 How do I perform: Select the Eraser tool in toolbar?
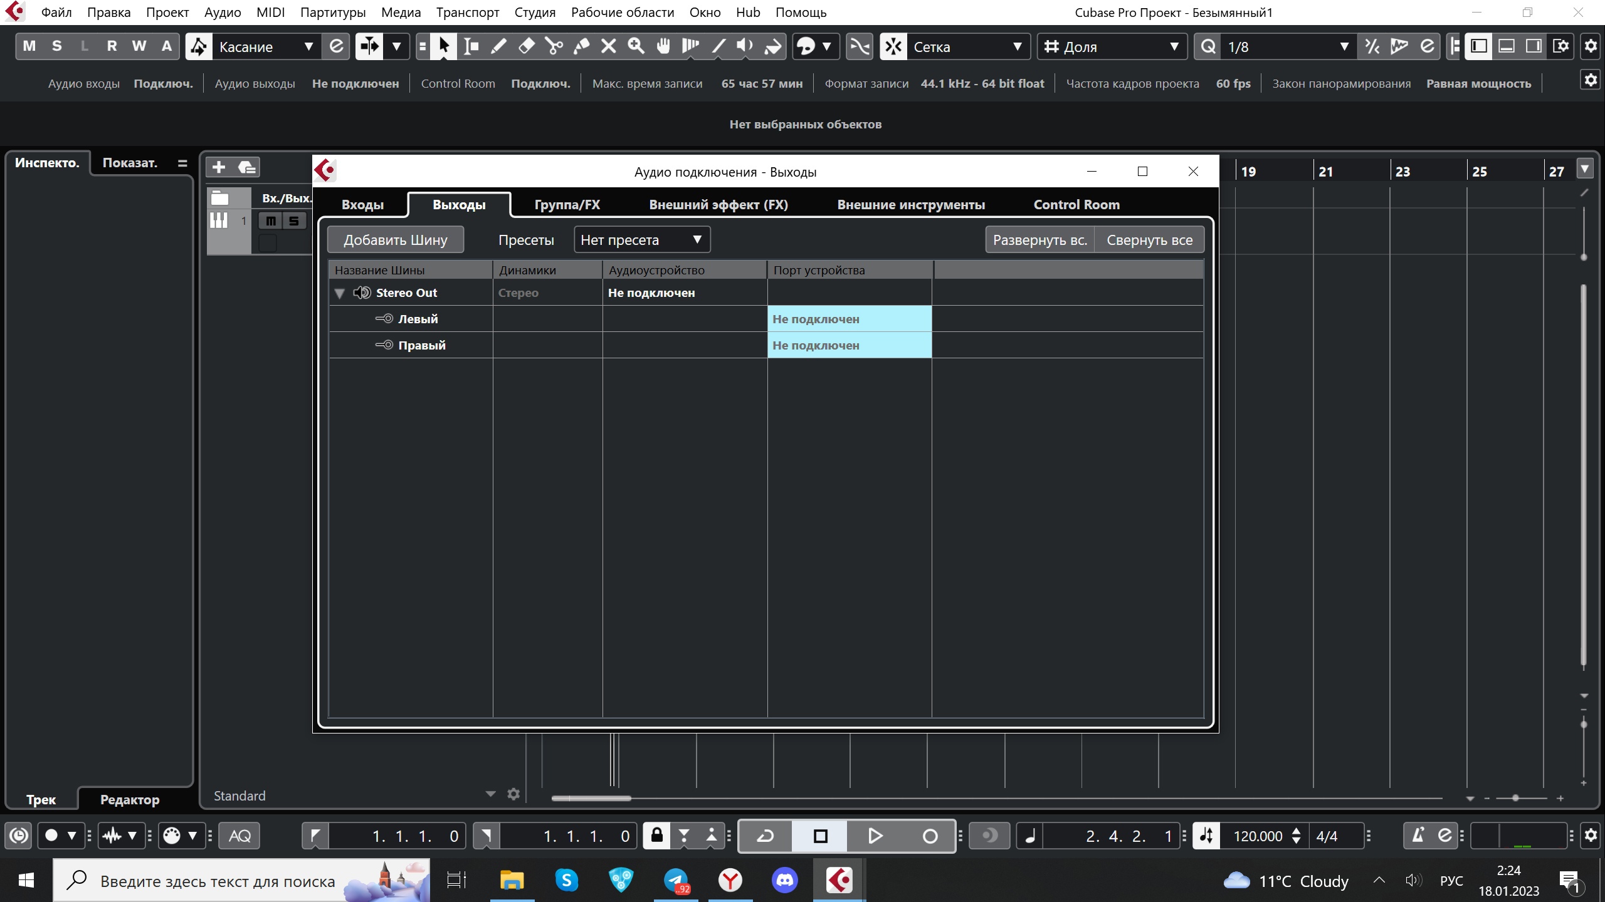pos(526,46)
